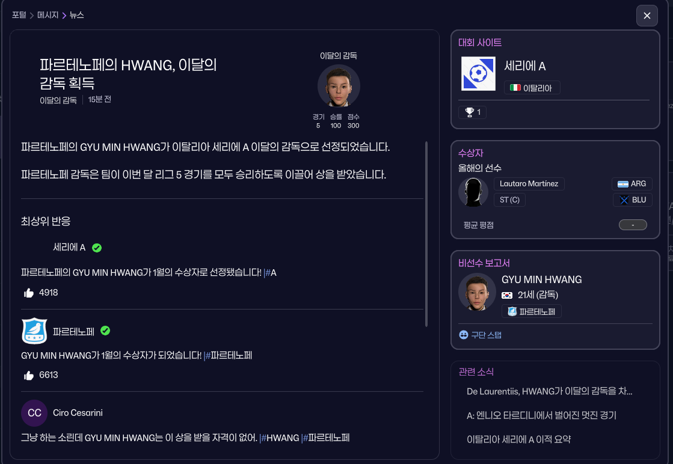The image size is (673, 464).
Task: Click the thumbs-up icon on the 파르테노페 post
Action: pyautogui.click(x=29, y=375)
